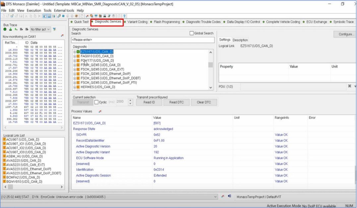Expand the EZS167 (UDS_CAN_D) tree node
Screen dimensions: 357x208
point(75,52)
